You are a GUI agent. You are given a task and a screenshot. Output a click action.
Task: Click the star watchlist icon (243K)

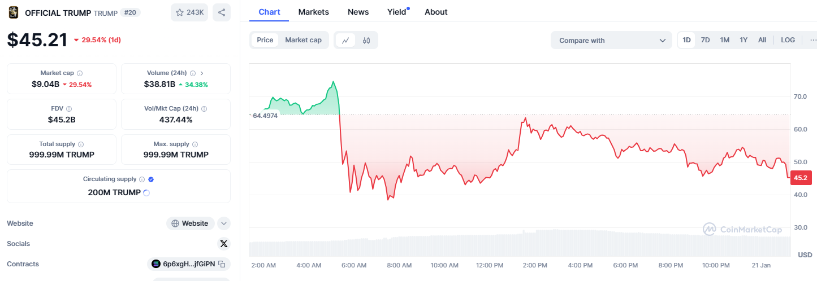189,12
